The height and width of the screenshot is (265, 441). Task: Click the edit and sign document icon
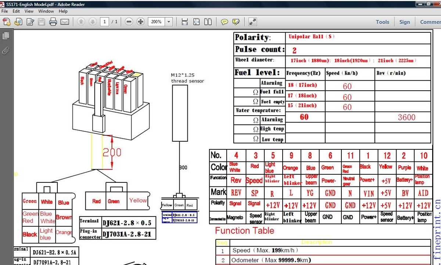coord(30,22)
